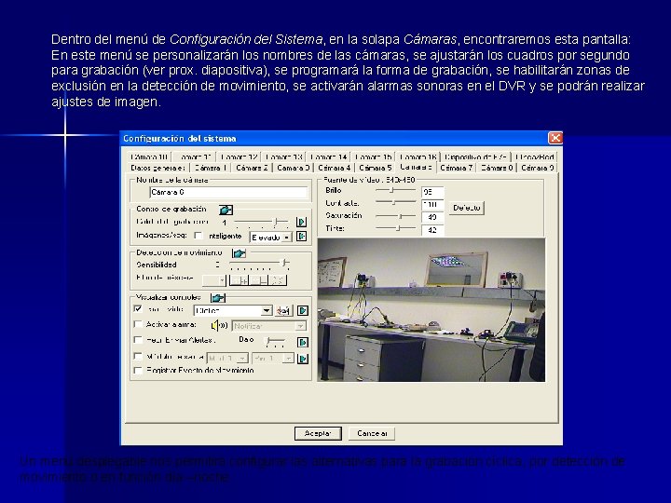The width and height of the screenshot is (671, 503).
Task: Click the speaker icon beside Activar alarma
Action: pos(219,325)
